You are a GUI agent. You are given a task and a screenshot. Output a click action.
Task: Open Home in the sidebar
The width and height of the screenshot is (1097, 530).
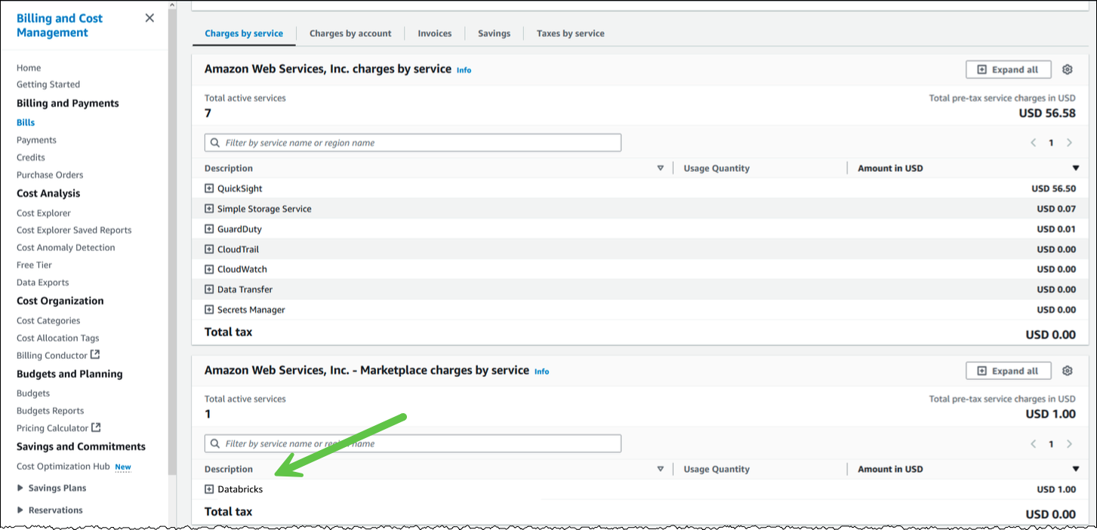click(29, 68)
